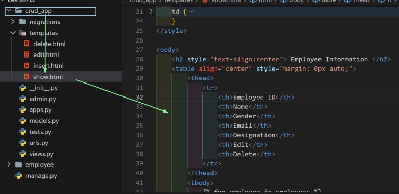Select show.html in the file tree

pyautogui.click(x=48, y=77)
